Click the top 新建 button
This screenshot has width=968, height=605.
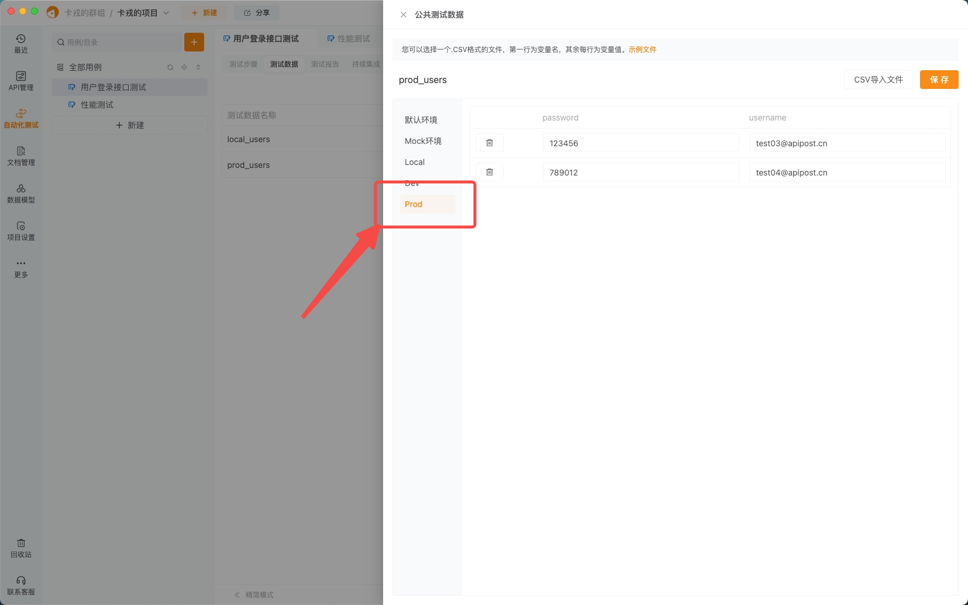coord(204,12)
